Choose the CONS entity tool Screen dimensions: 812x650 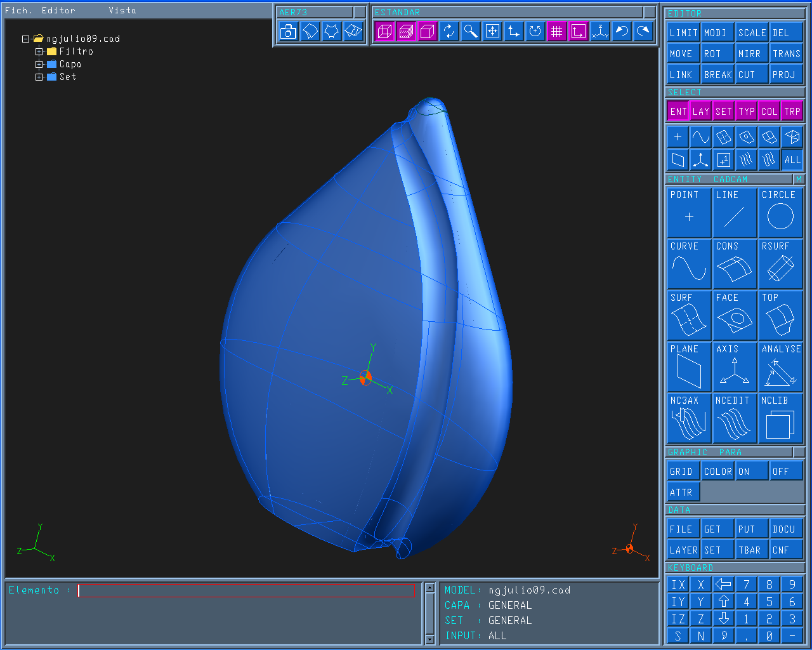(735, 264)
